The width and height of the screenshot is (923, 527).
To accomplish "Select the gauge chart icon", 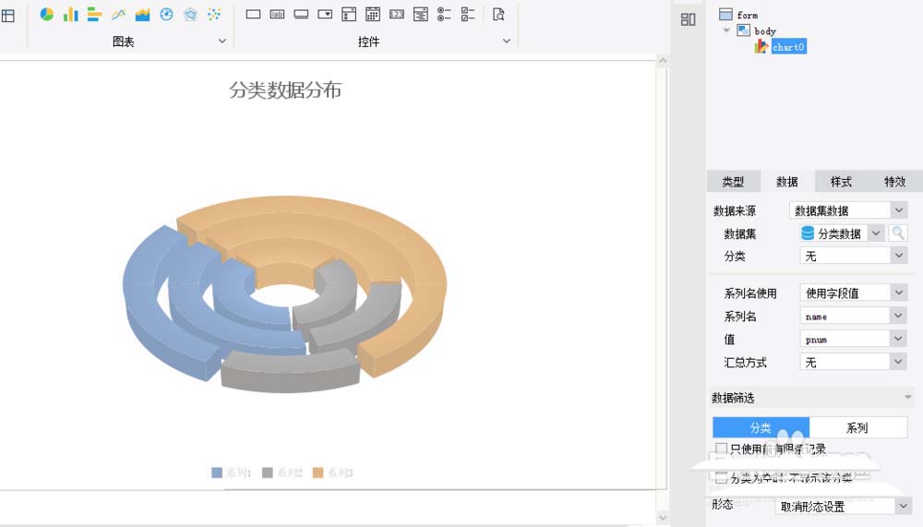I will coord(166,14).
